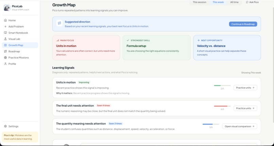Select the This week time filter
Viewport: 274px width, 146px height.
click(218, 2)
